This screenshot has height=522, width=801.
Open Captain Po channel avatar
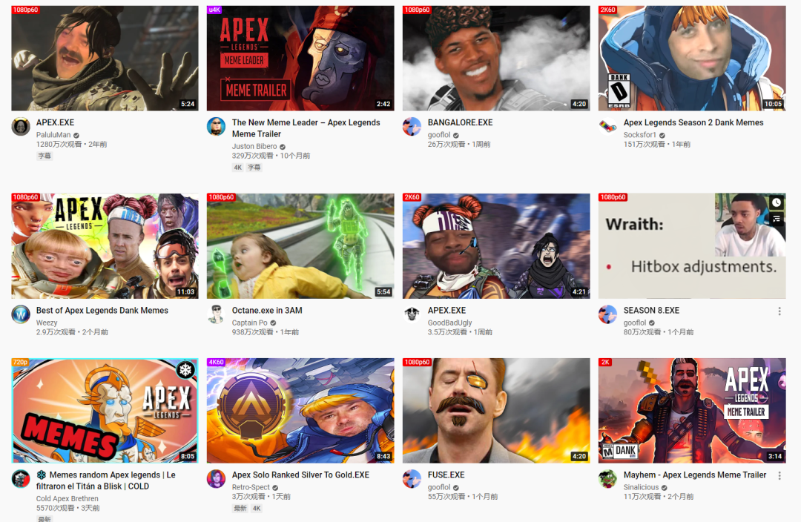click(216, 314)
